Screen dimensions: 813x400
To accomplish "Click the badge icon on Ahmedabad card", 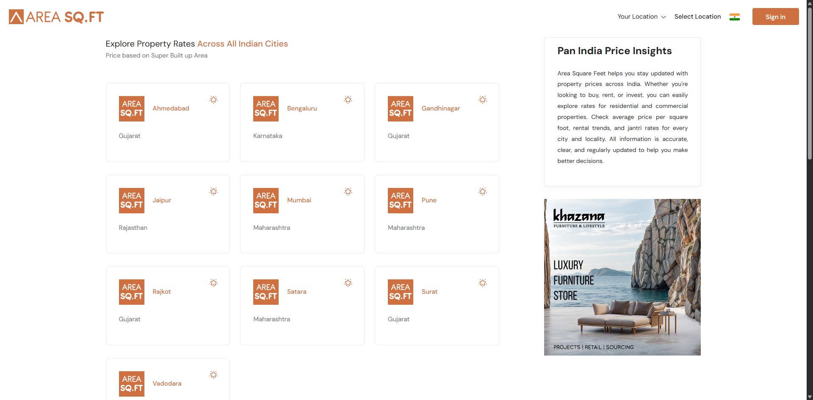I will [x=213, y=99].
